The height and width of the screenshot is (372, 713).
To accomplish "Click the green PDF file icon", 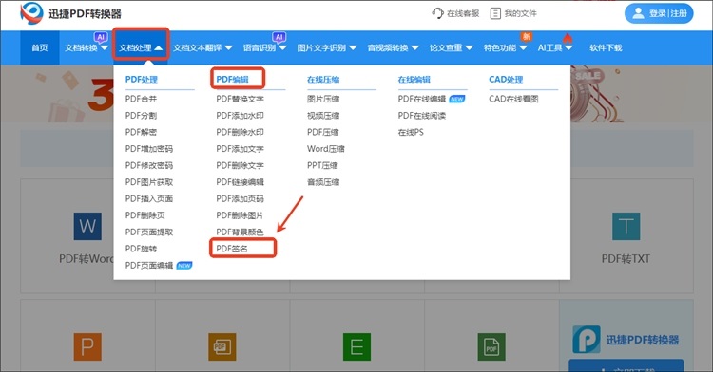I will (491, 346).
